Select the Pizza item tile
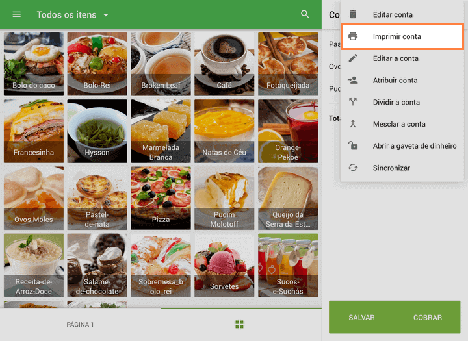The image size is (468, 341). 161,197
